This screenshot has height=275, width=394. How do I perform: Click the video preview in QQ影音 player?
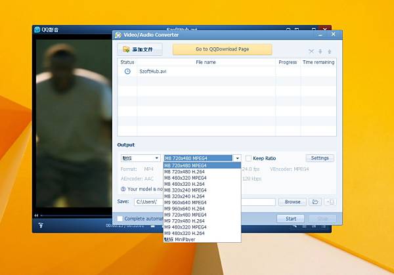74,123
